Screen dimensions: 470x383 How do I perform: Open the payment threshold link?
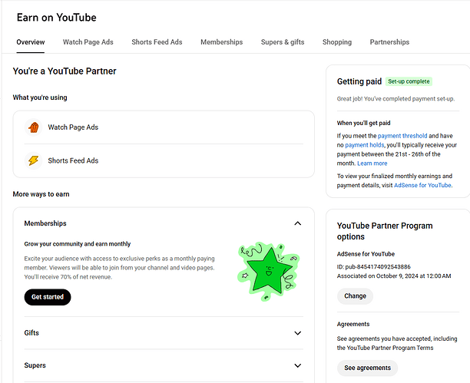pyautogui.click(x=402, y=136)
